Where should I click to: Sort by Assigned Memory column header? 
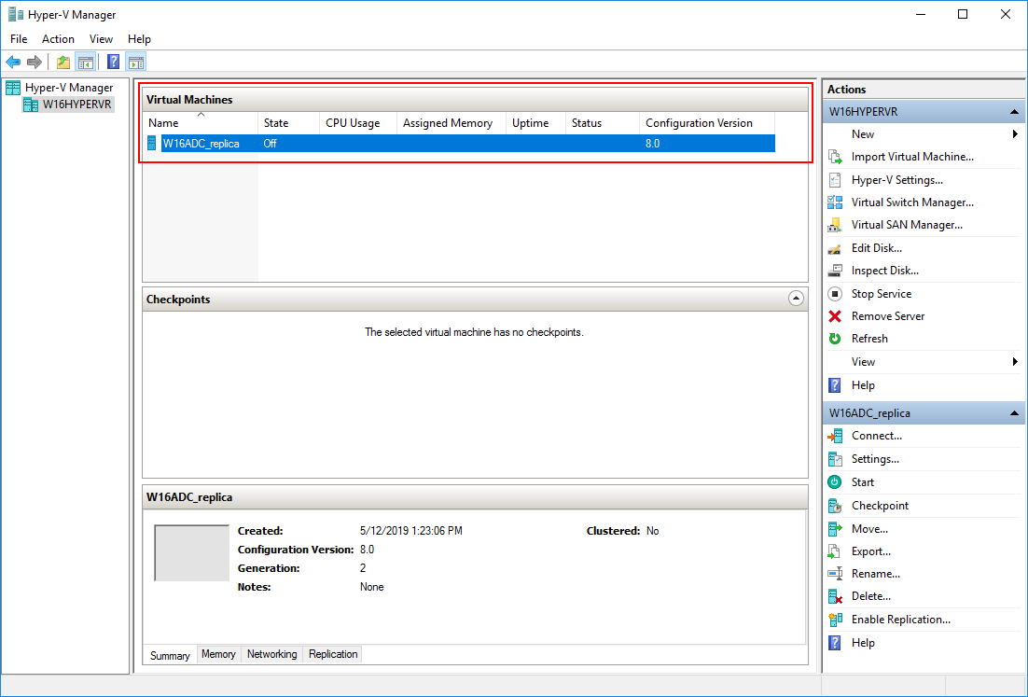(451, 122)
